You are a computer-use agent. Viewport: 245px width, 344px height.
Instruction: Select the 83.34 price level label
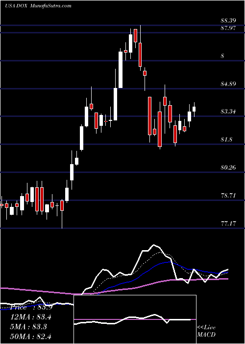pos(228,112)
